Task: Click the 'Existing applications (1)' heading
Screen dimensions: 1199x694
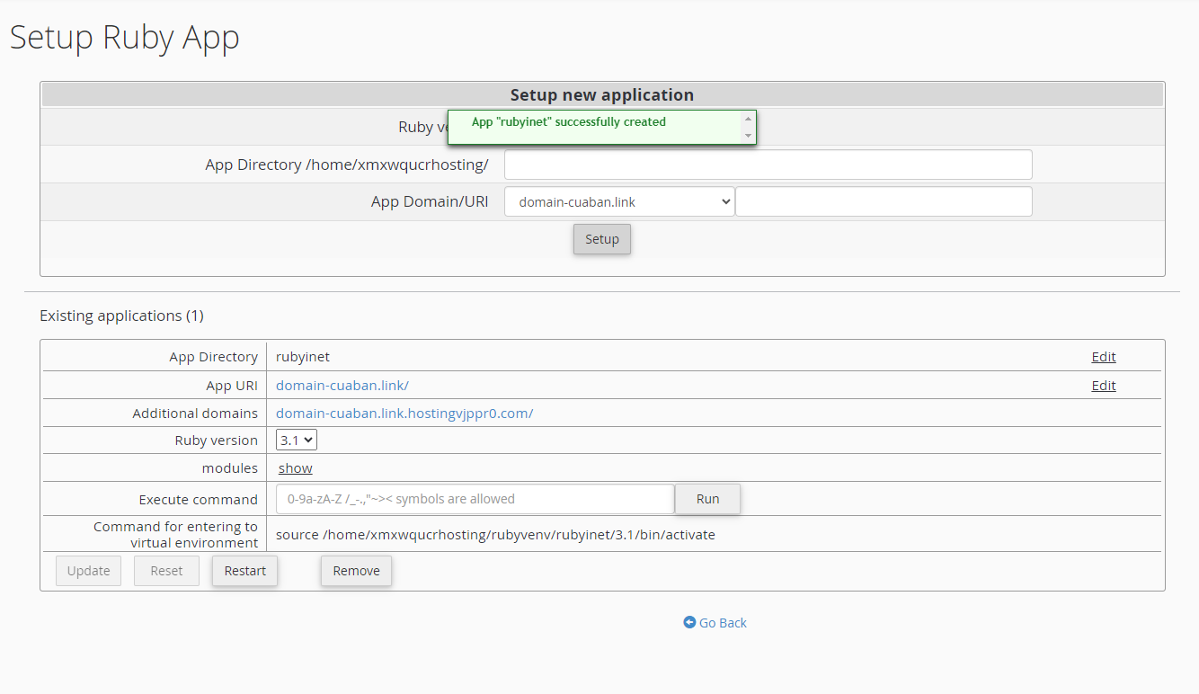Action: pos(122,316)
